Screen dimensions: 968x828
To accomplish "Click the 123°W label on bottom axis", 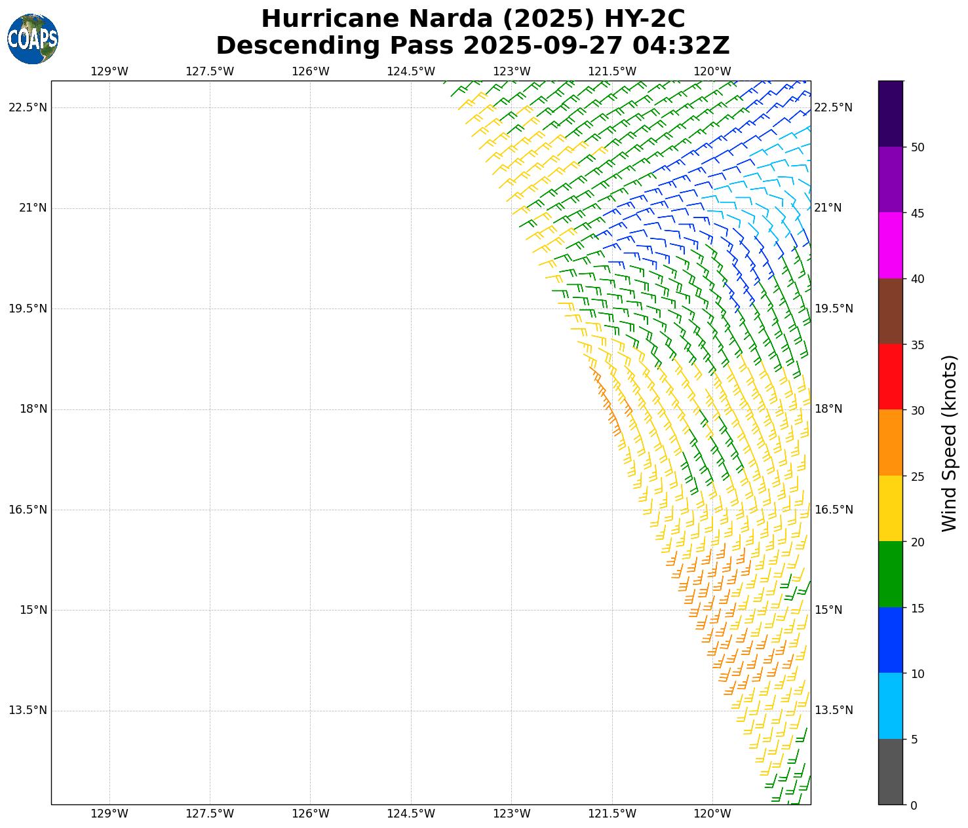I will [x=511, y=814].
